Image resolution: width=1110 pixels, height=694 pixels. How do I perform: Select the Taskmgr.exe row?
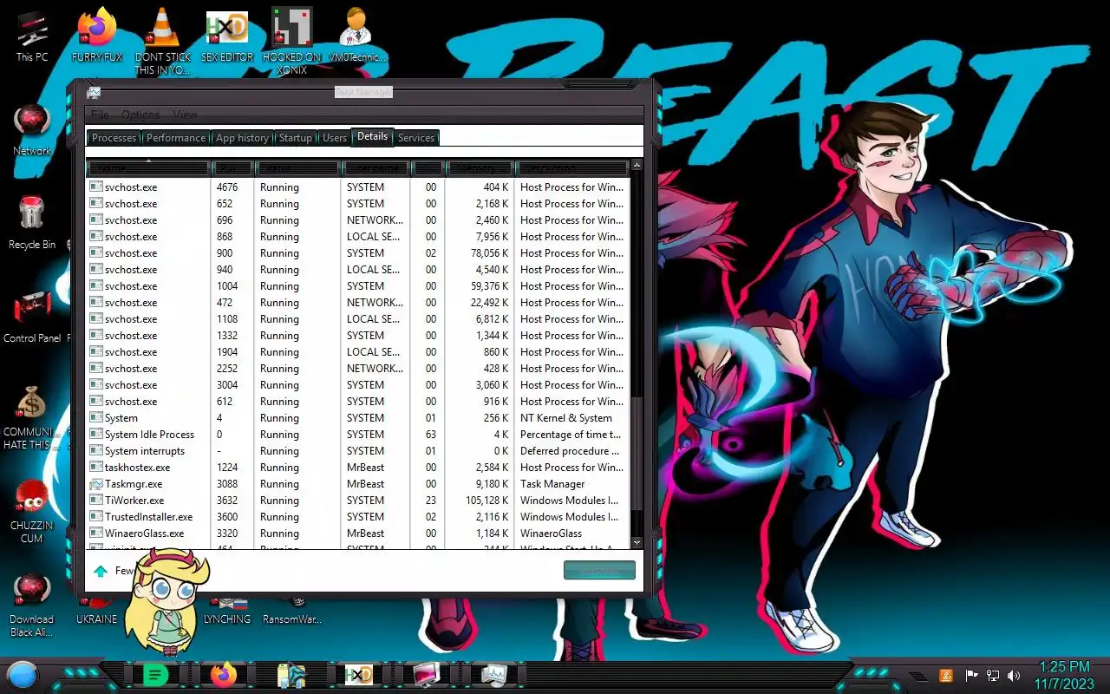[356, 484]
